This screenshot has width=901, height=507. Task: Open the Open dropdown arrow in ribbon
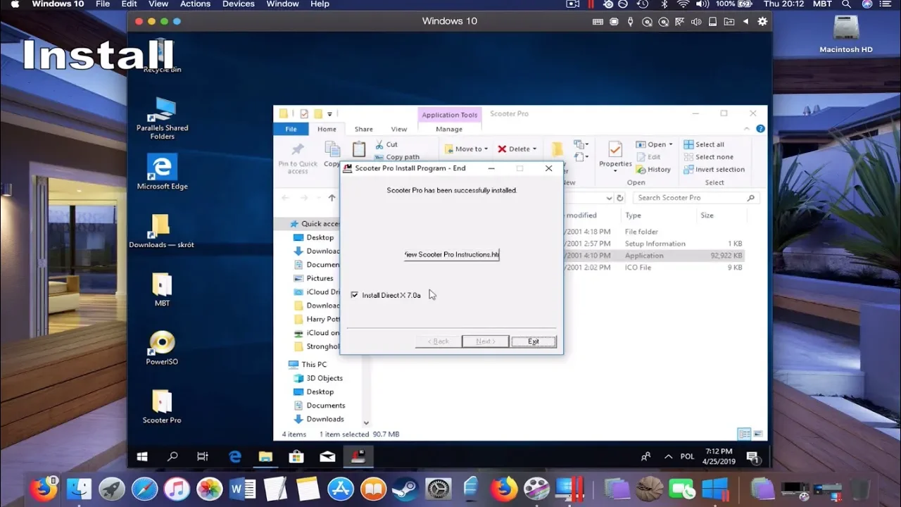click(x=671, y=144)
